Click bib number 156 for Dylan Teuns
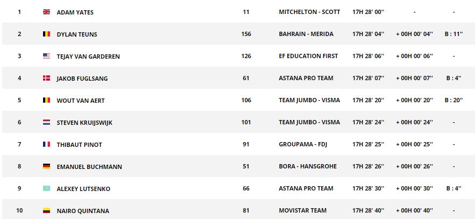Image resolution: width=475 pixels, height=219 pixels. [246, 34]
